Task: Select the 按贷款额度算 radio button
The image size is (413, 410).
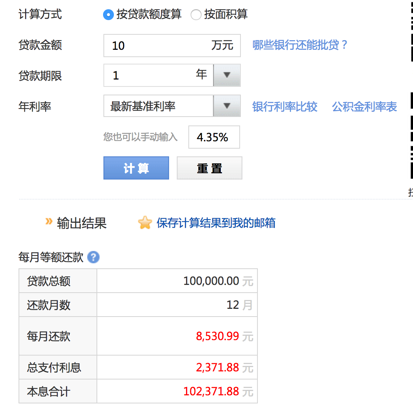Action: (108, 14)
